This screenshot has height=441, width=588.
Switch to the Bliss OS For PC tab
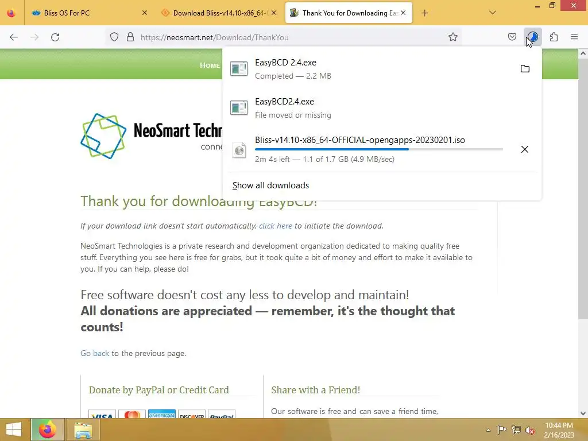(x=88, y=13)
